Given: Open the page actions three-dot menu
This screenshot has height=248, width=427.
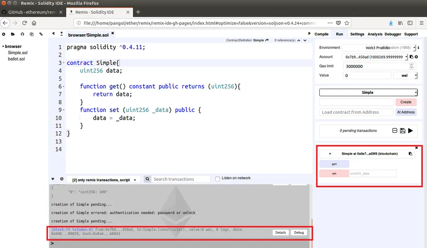Looking at the screenshot, I should click(x=330, y=23).
